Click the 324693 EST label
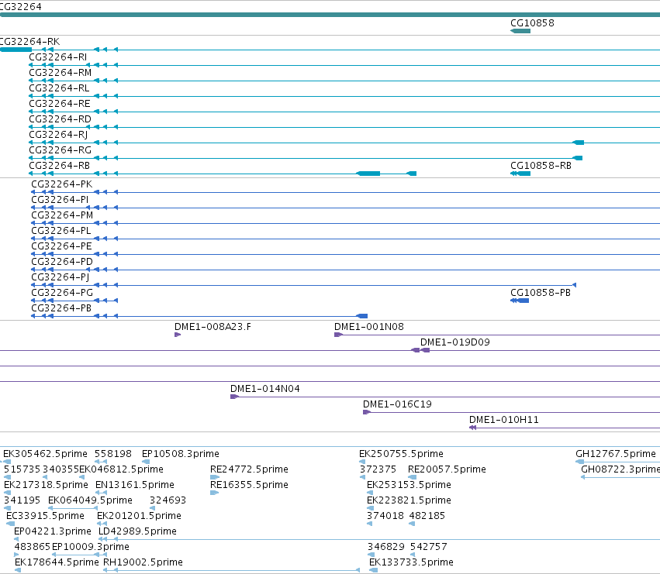Screen dimensions: 660x574 tap(168, 500)
